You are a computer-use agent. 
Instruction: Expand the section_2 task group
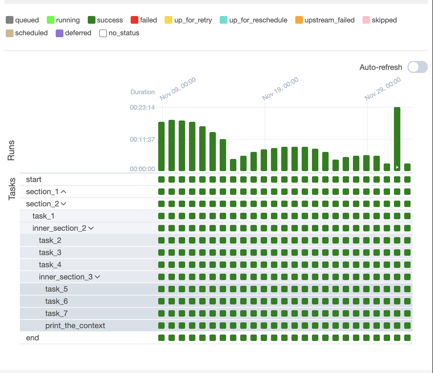(63, 203)
